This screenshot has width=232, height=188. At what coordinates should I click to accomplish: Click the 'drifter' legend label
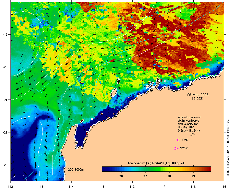(184, 148)
